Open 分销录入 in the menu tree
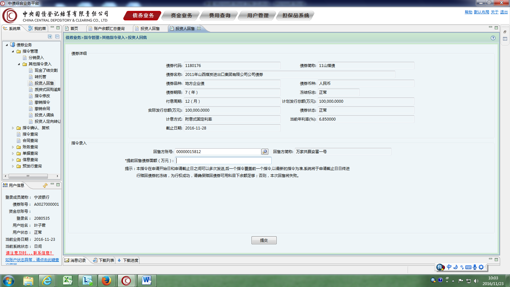 (36, 58)
